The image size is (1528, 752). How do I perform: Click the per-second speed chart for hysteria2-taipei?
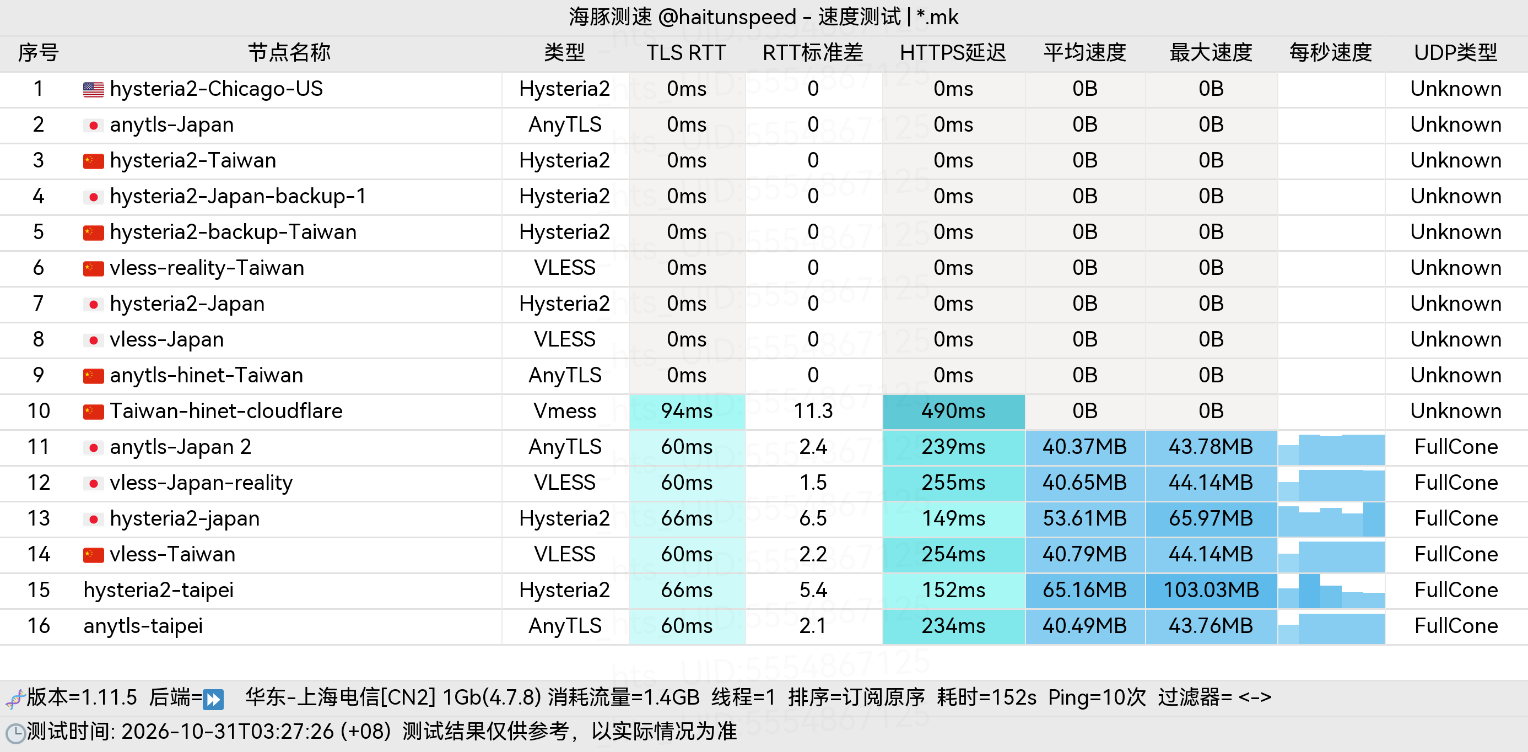[x=1331, y=591]
